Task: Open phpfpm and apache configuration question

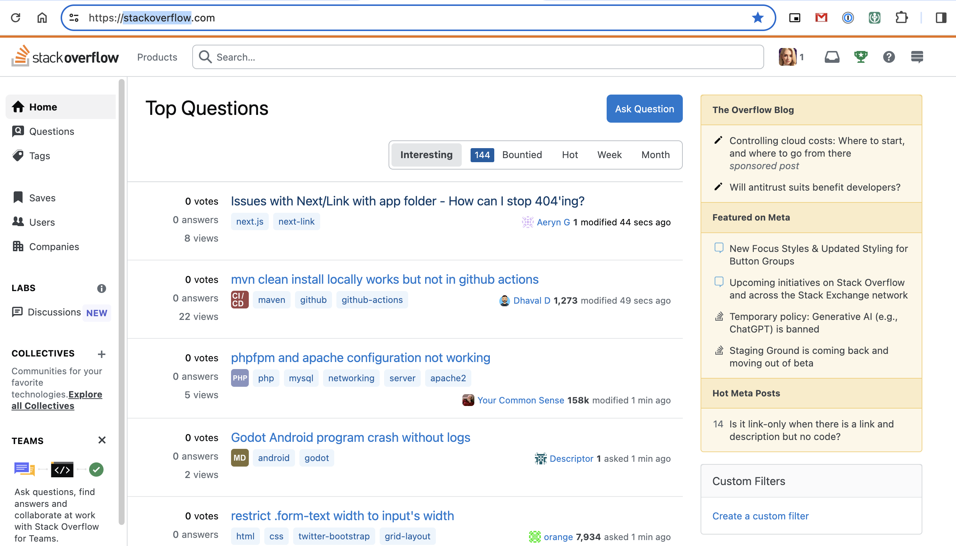Action: click(x=360, y=358)
